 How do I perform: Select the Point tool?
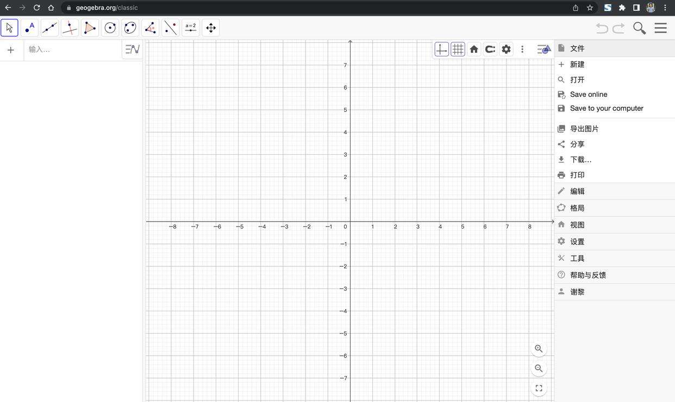tap(30, 28)
